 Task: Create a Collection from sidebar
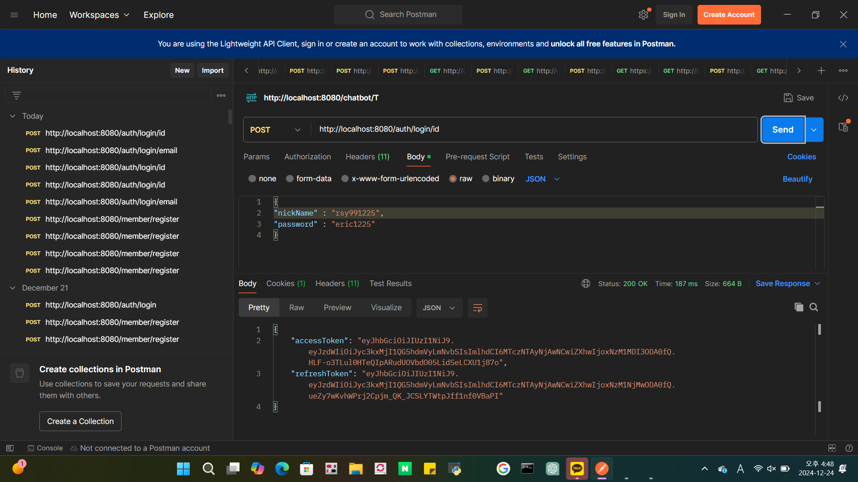(x=80, y=421)
